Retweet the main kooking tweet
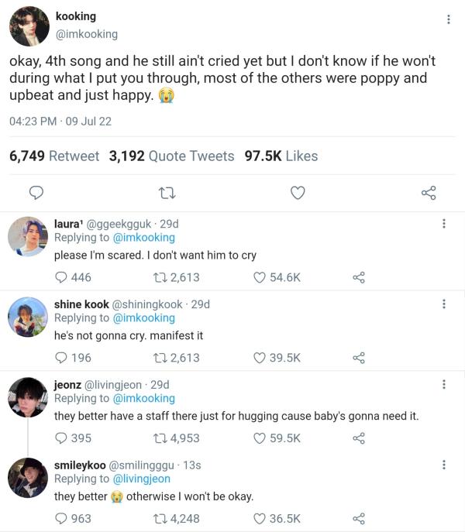Screen dimensions: 465x532 [166, 193]
